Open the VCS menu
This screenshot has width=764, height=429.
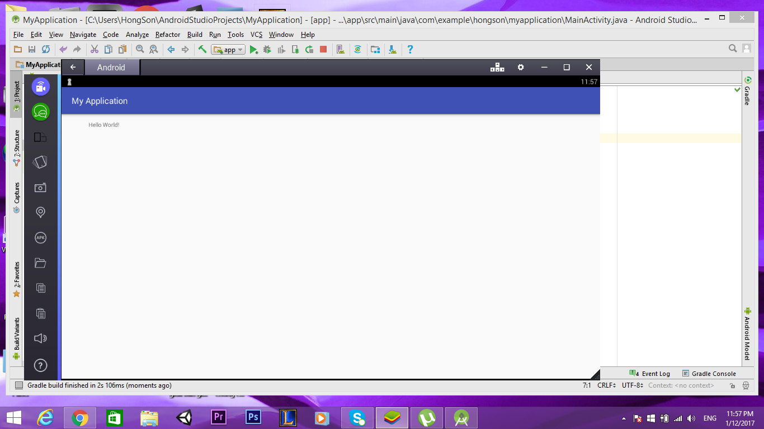tap(256, 35)
